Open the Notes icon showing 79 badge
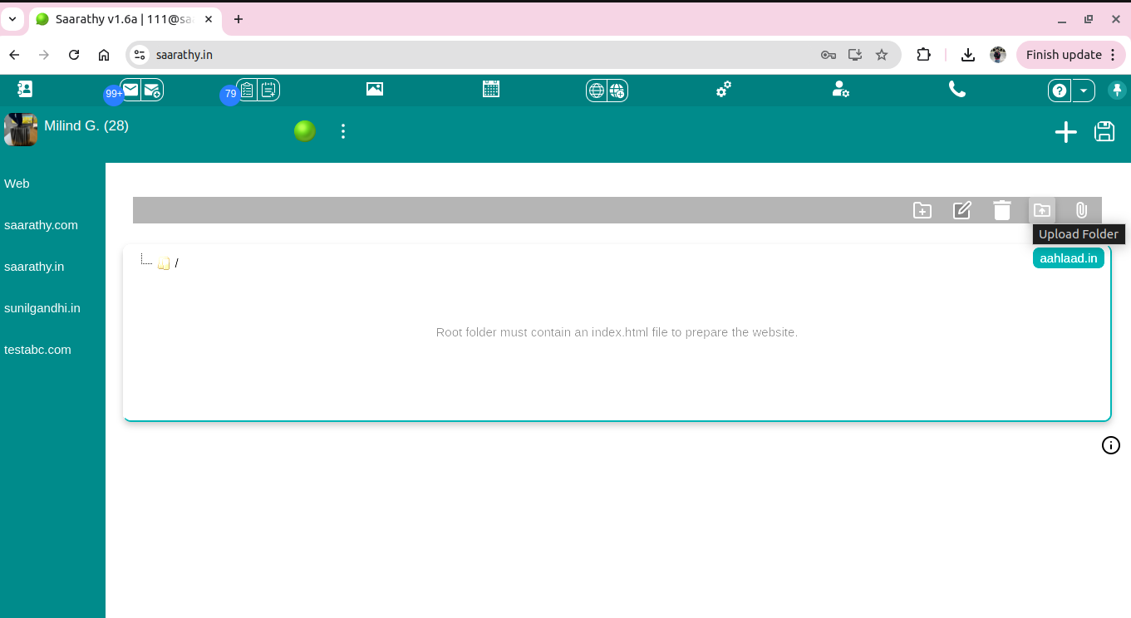The image size is (1131, 618). [x=246, y=88]
